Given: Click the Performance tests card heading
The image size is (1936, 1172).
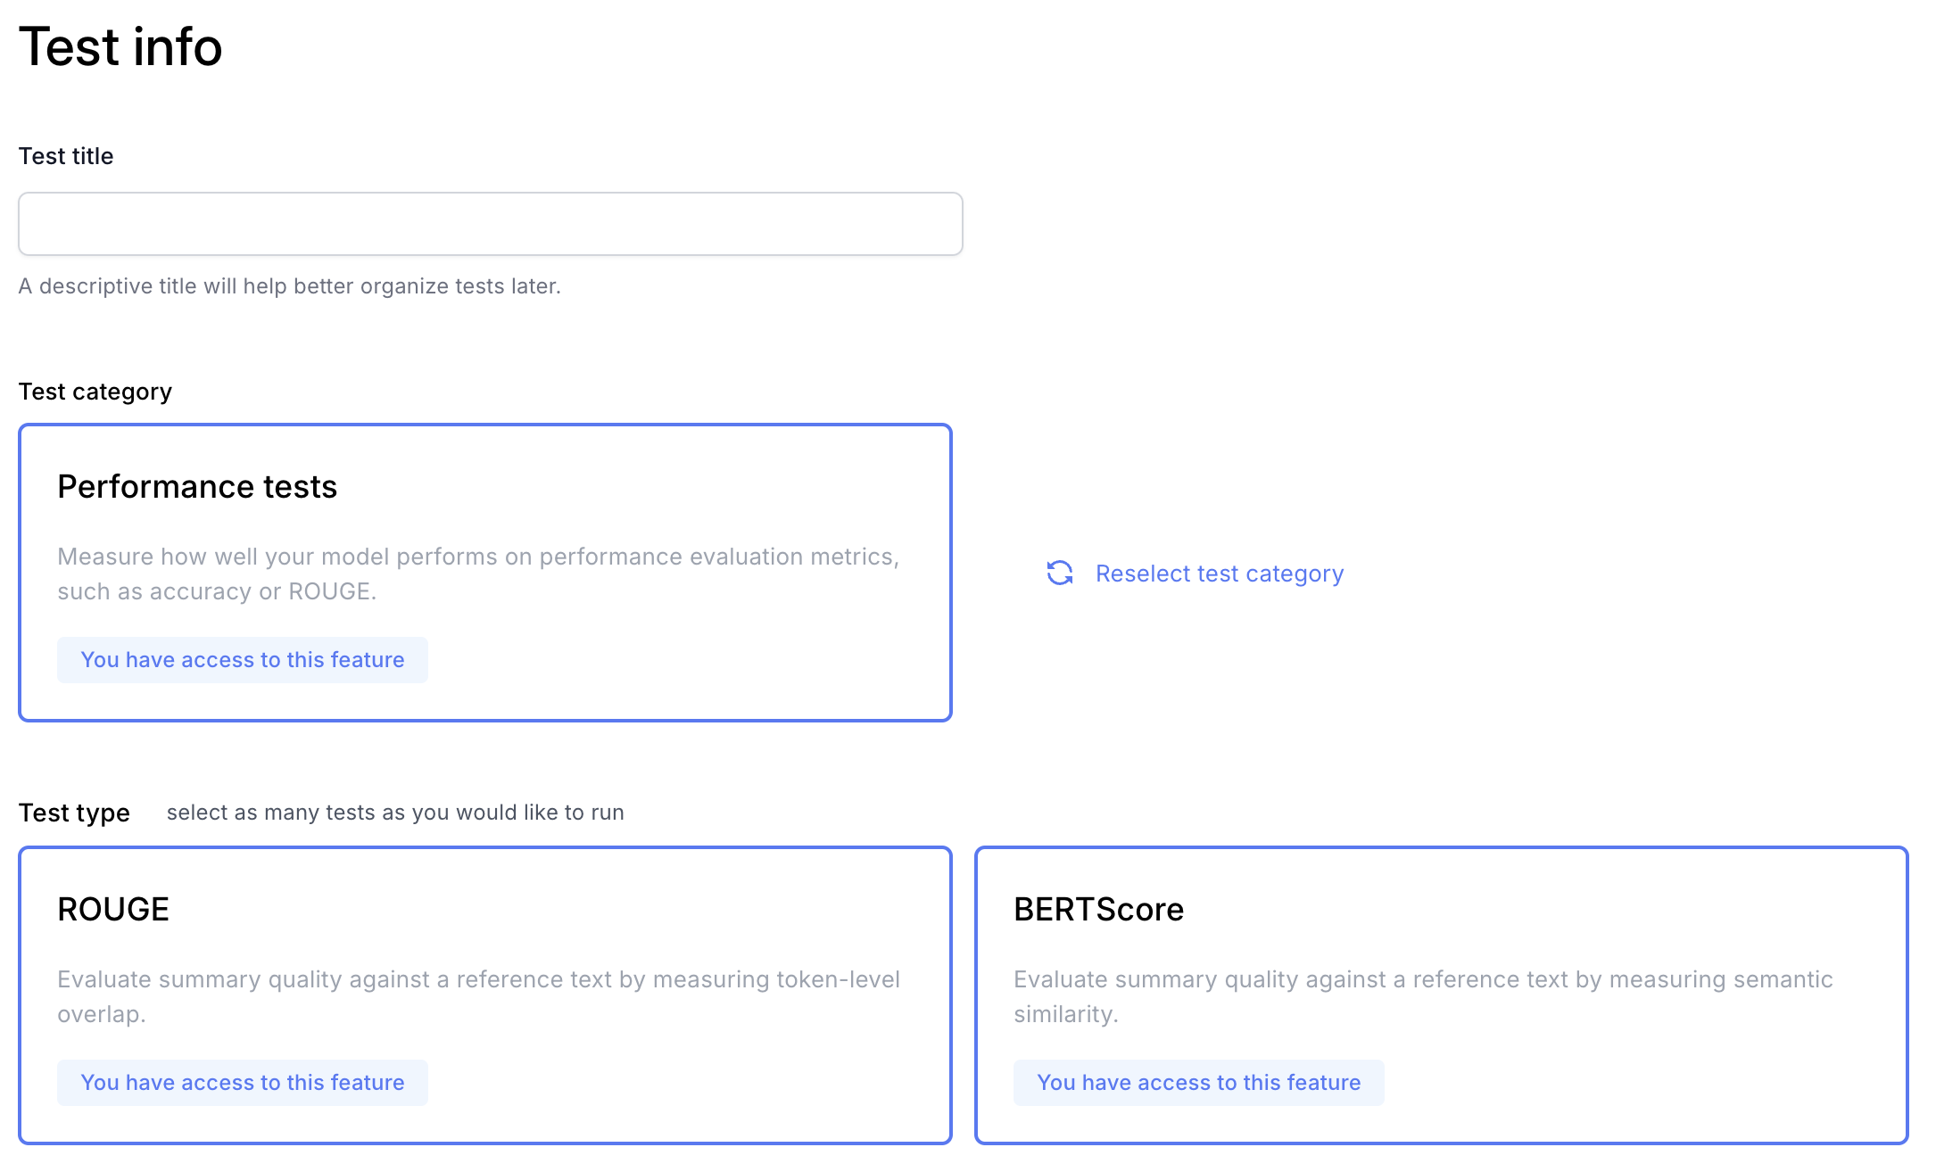Looking at the screenshot, I should click(x=197, y=487).
